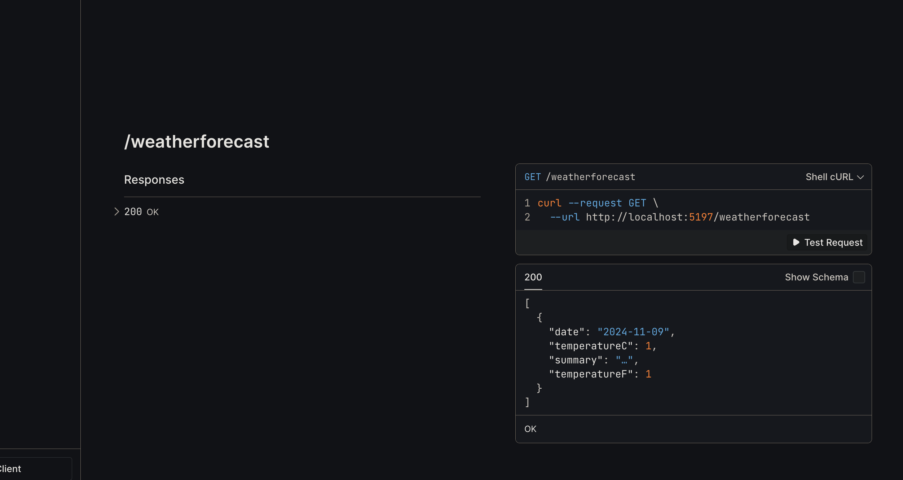
Task: Select the 200 response tab
Action: pos(533,277)
